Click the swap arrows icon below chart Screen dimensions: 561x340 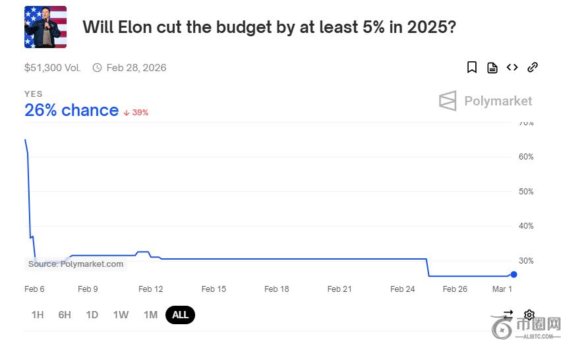coord(508,314)
